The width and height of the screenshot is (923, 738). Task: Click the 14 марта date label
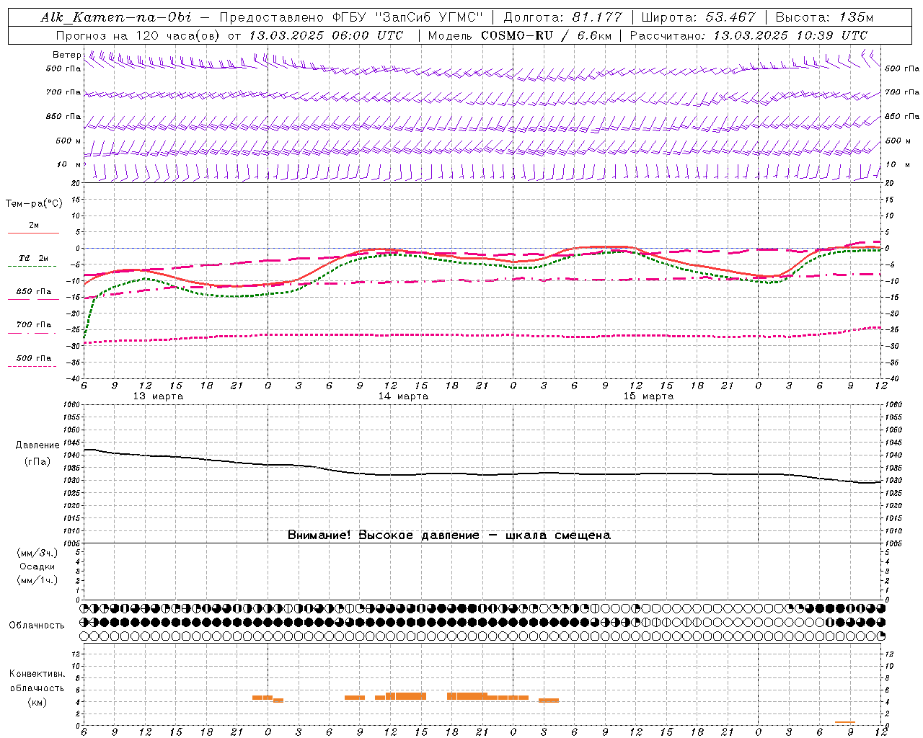[404, 396]
